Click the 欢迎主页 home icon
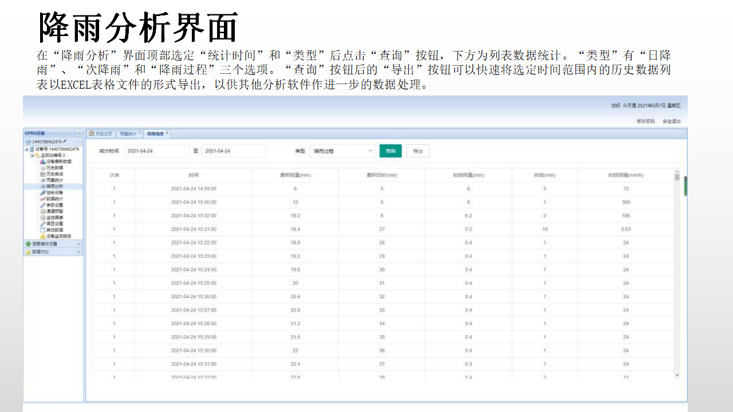 tap(91, 134)
